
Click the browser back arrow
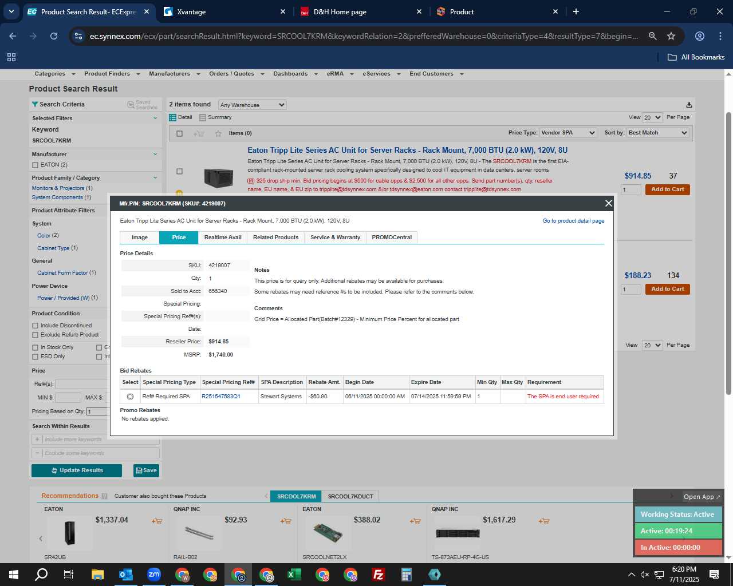click(x=13, y=36)
